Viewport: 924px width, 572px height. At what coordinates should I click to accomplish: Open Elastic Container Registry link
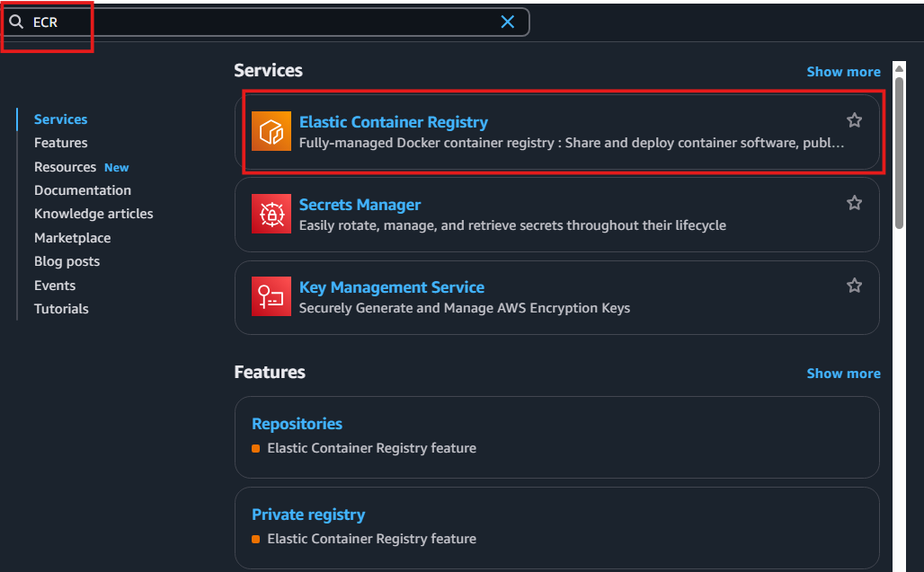[x=394, y=122]
